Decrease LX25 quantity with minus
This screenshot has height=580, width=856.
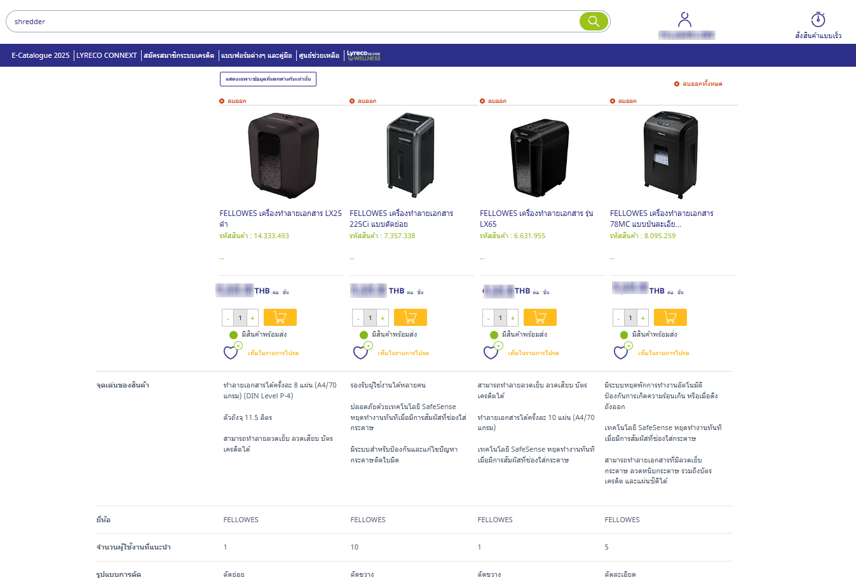pos(228,318)
